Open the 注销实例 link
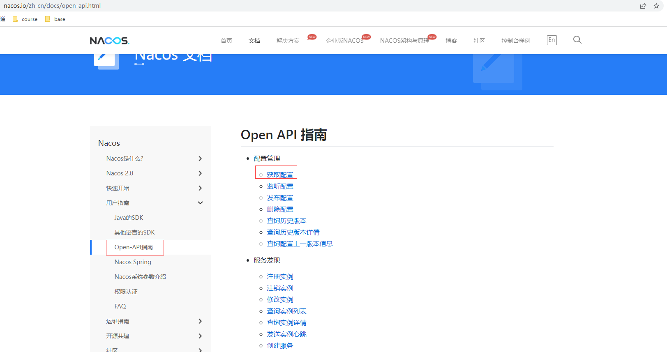Viewport: 667px width, 352px height. tap(280, 288)
